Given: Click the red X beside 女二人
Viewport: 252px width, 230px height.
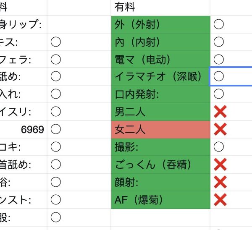Looking at the screenshot, I should tap(220, 129).
